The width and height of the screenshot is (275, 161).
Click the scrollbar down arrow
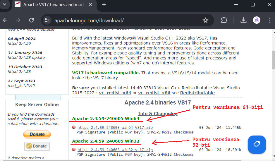274,156
